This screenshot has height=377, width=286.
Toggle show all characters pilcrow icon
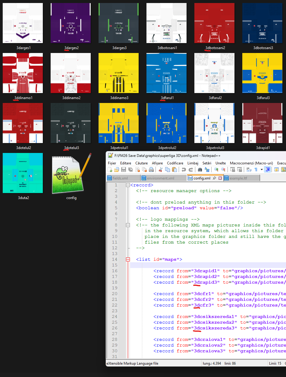tap(256, 170)
